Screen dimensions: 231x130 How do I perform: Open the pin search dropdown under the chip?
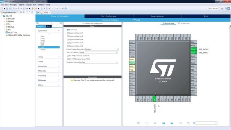point(216,123)
